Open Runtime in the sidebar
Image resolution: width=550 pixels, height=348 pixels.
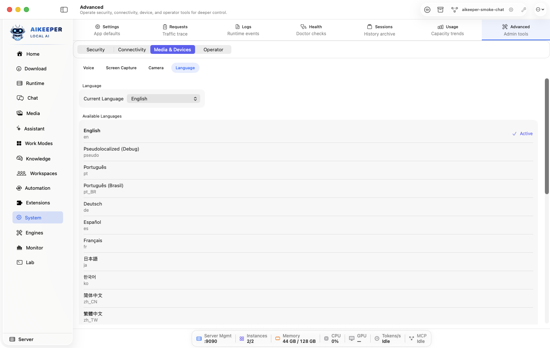click(37, 83)
